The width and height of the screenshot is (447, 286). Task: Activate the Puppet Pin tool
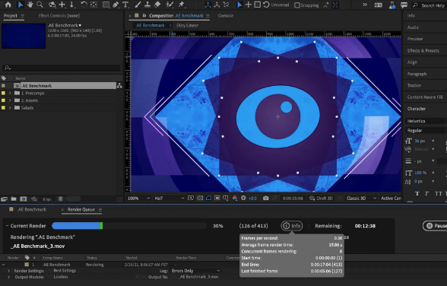[x=181, y=5]
